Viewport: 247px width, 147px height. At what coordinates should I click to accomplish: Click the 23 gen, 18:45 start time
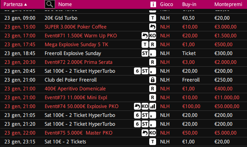tap(20, 53)
